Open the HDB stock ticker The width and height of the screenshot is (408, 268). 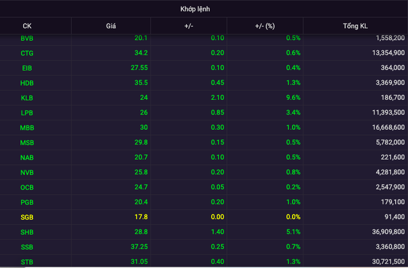click(x=27, y=82)
